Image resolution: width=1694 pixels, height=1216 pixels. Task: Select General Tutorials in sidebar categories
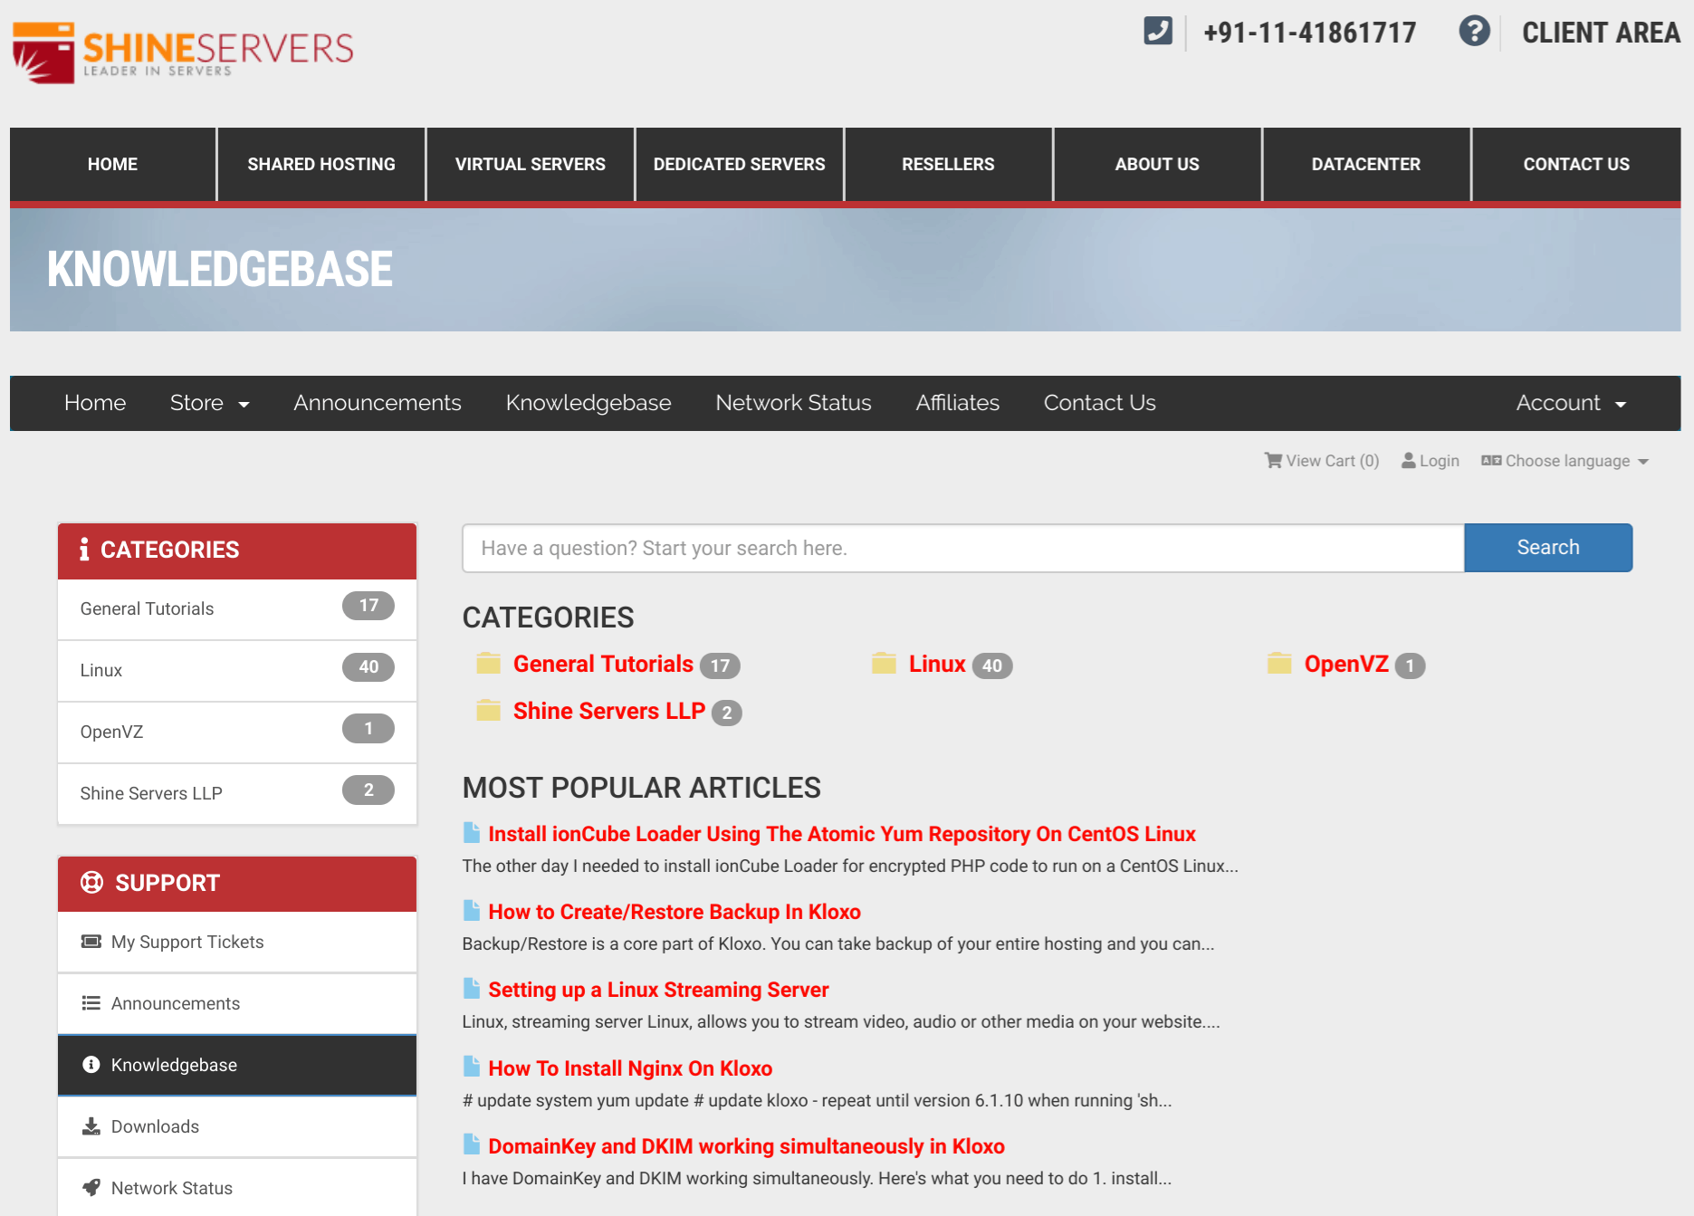click(237, 608)
